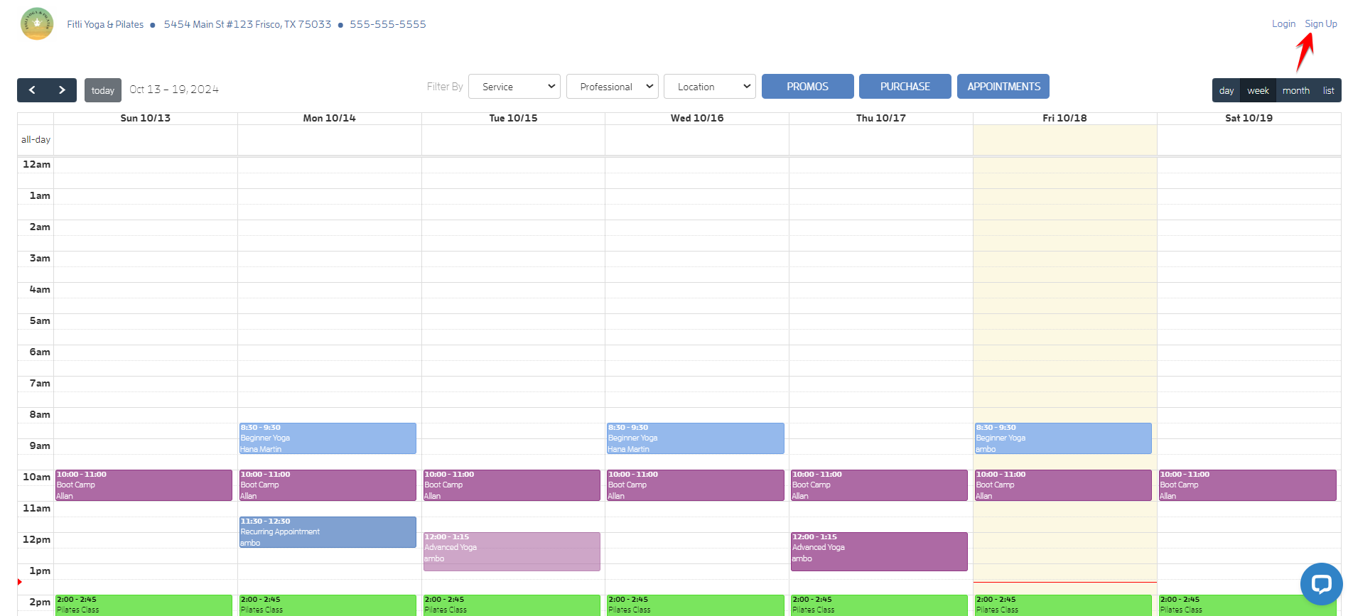Open Friday 10:00 Boot Camp event
The width and height of the screenshot is (1348, 616).
tap(1063, 485)
